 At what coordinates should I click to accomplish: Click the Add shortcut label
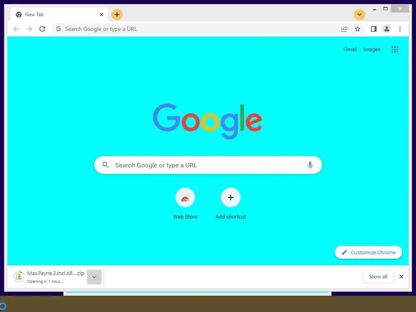(231, 217)
